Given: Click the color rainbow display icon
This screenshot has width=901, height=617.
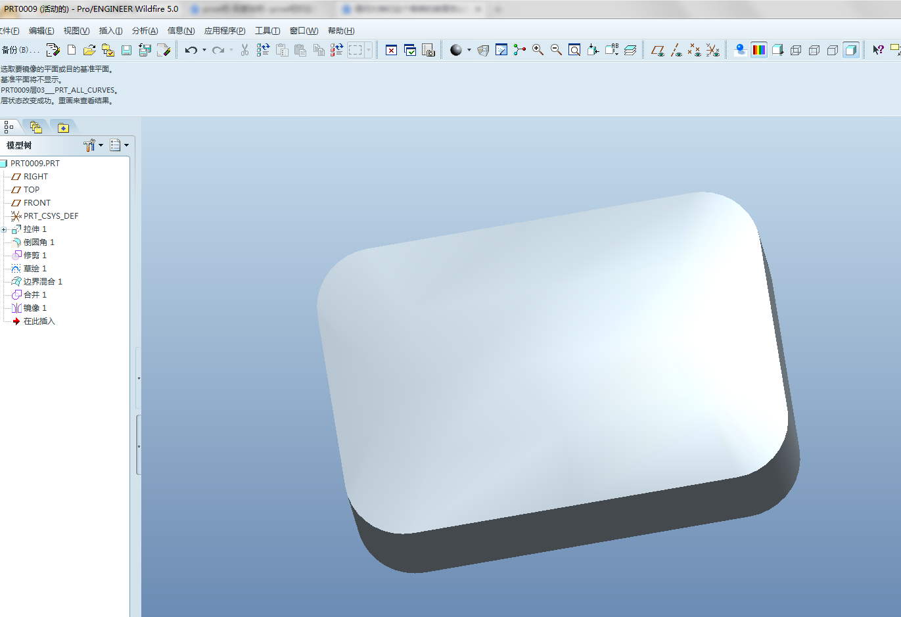Looking at the screenshot, I should coord(759,50).
